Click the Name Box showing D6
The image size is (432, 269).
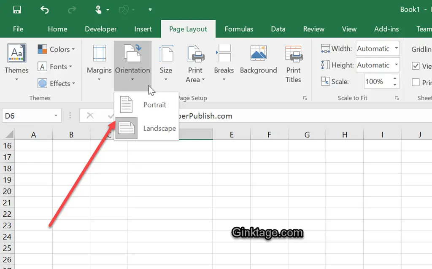click(x=27, y=116)
